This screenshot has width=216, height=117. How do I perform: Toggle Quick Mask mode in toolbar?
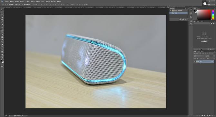click(x=2, y=64)
